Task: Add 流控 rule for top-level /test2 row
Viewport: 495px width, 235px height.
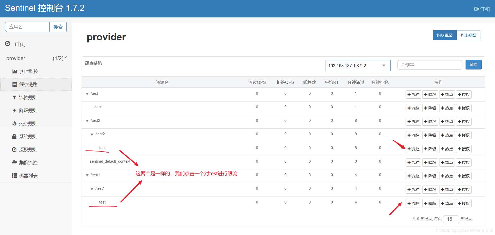Action: point(413,122)
